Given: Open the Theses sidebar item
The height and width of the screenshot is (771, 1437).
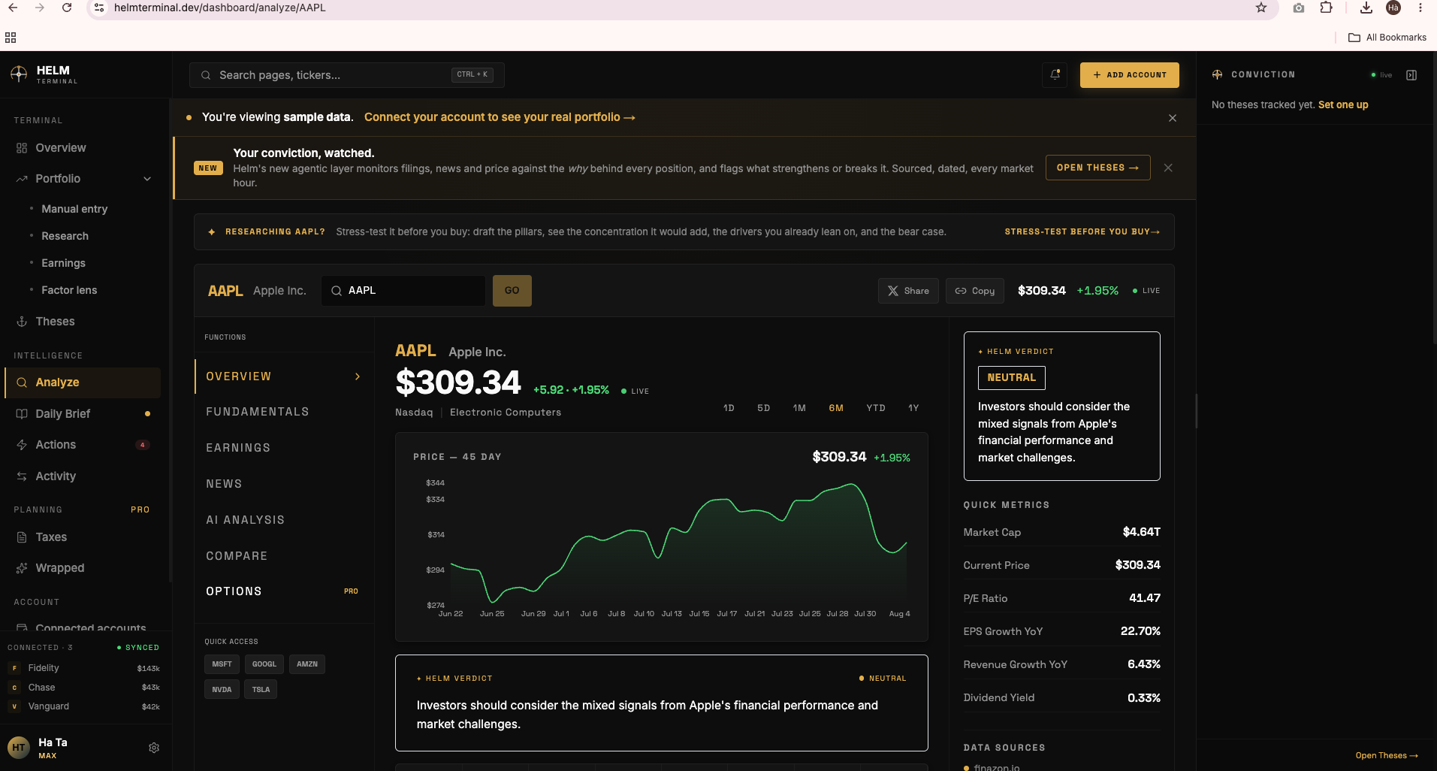Looking at the screenshot, I should pyautogui.click(x=83, y=322).
